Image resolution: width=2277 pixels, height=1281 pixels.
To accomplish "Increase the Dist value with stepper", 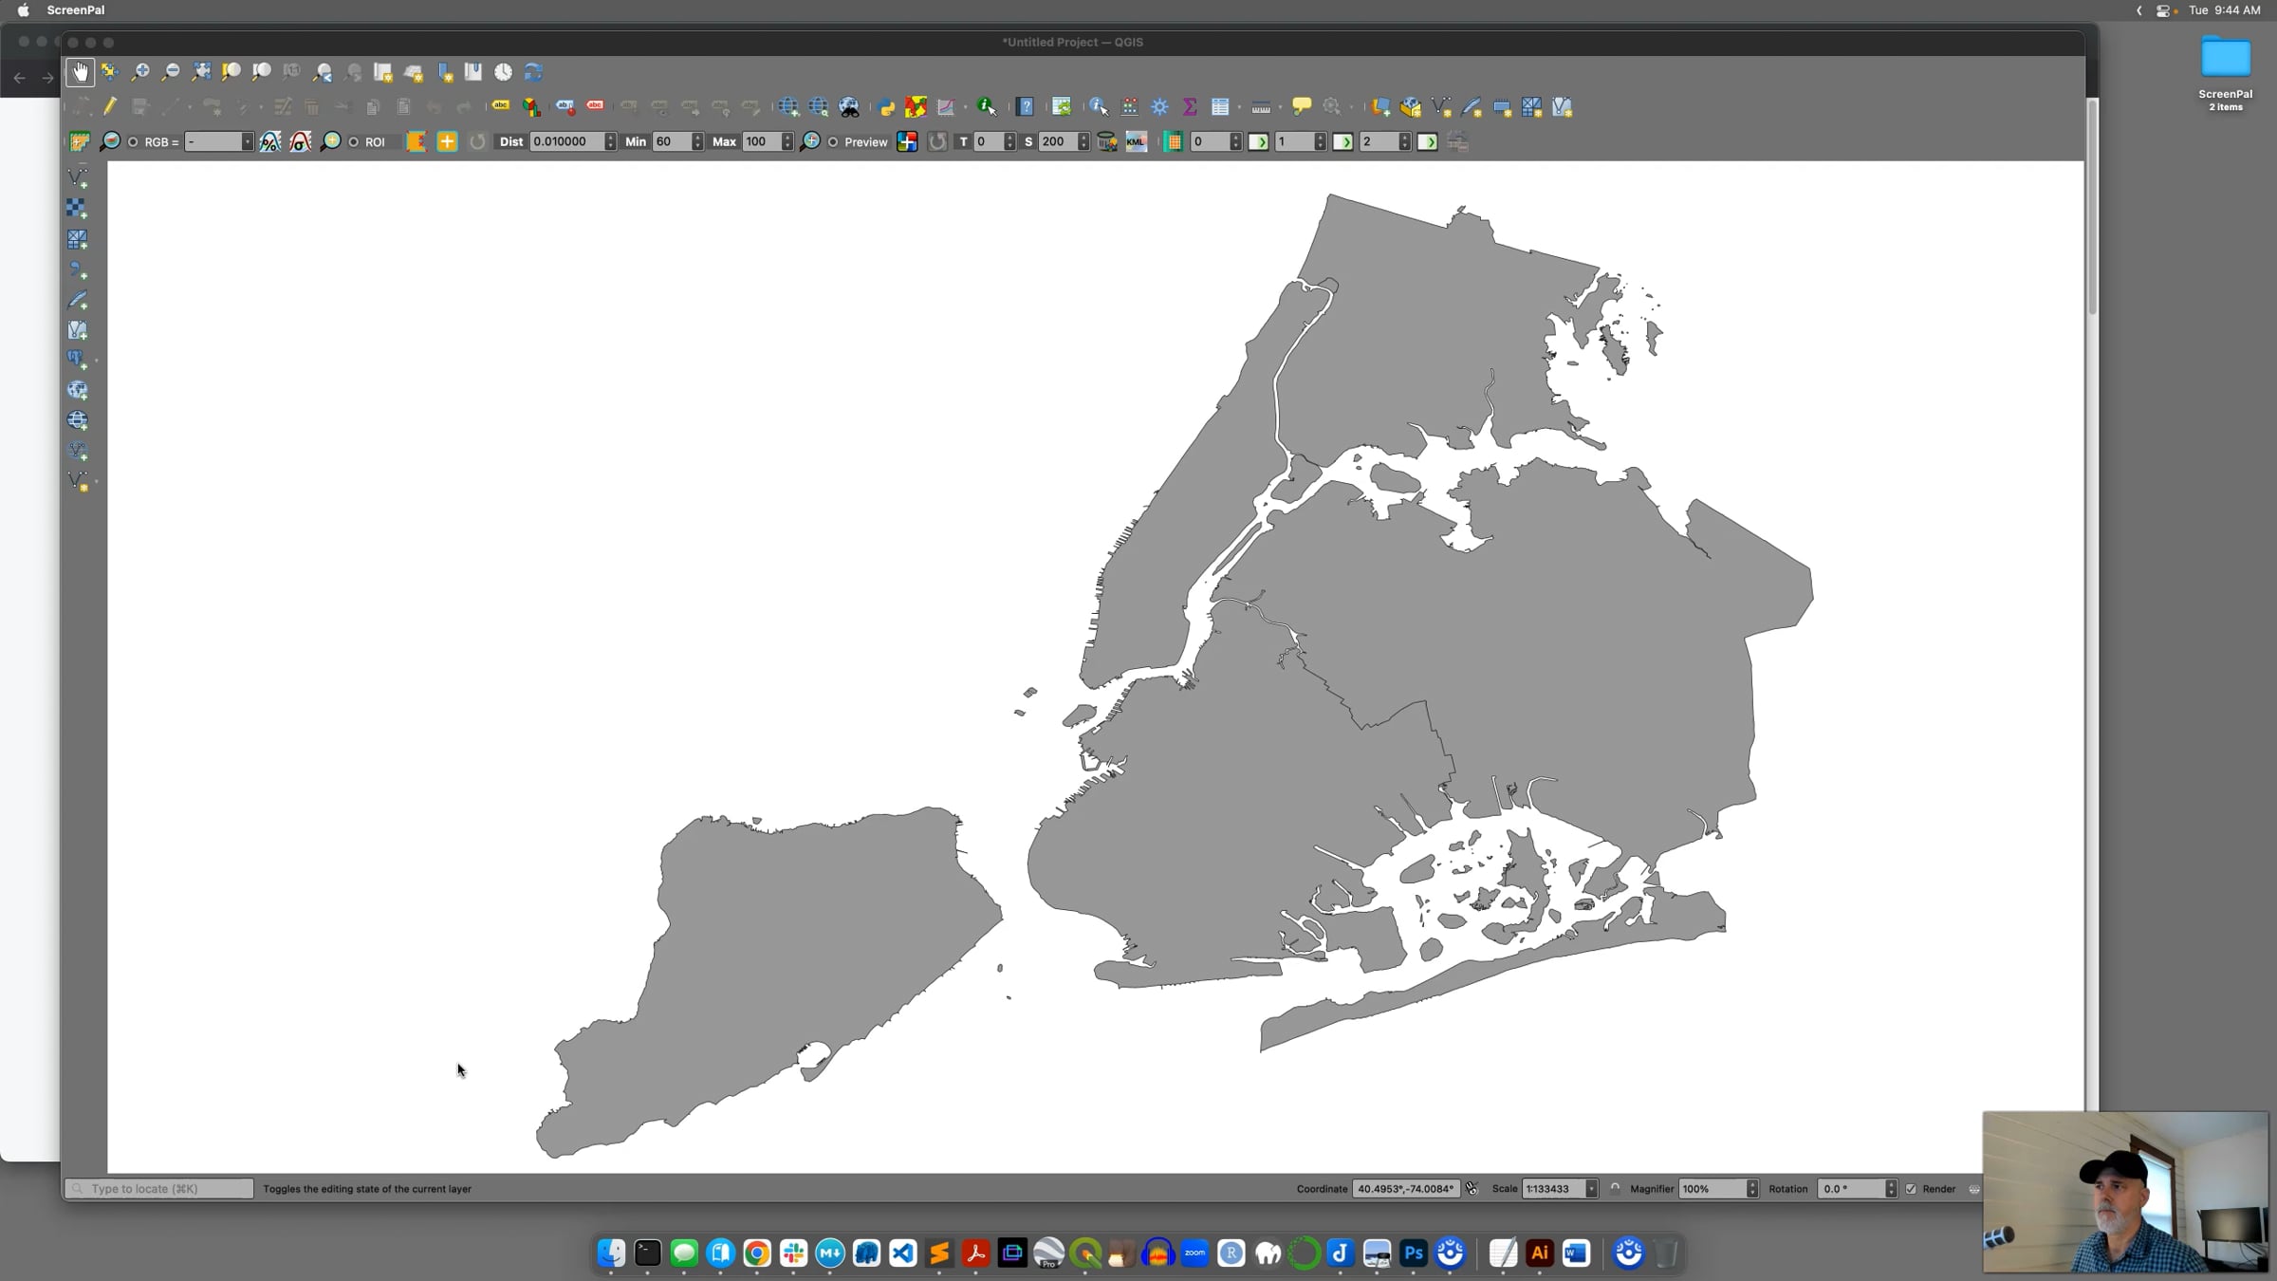I will 610,138.
